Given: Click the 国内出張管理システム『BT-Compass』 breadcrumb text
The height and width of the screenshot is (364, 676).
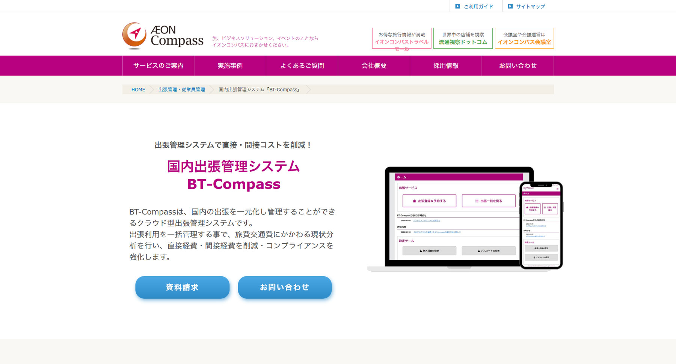Looking at the screenshot, I should point(259,90).
